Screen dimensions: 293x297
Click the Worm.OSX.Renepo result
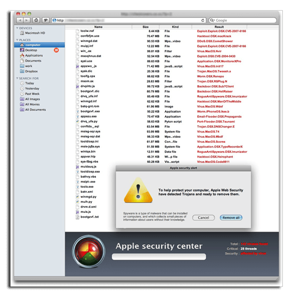point(210,76)
